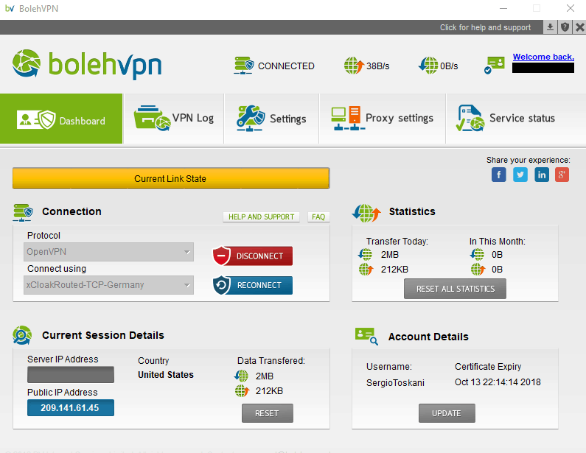
Task: Click RESET under Data Transfered
Action: click(268, 413)
